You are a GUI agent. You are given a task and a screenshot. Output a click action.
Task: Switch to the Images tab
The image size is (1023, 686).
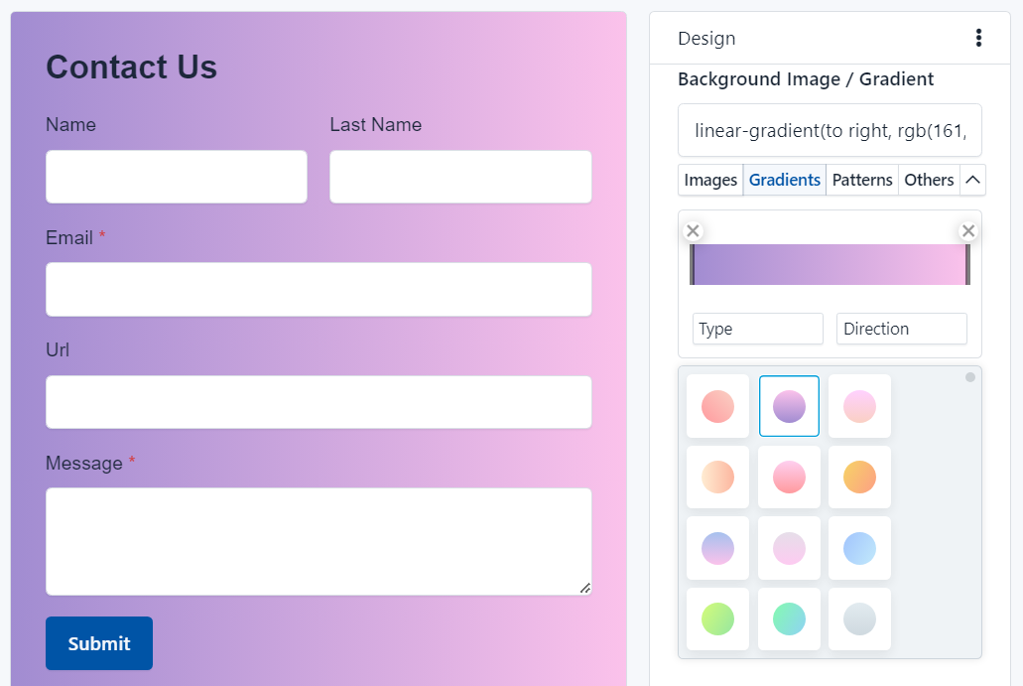point(710,180)
